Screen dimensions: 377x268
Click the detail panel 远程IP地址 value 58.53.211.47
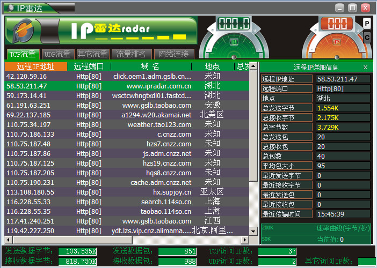343,79
